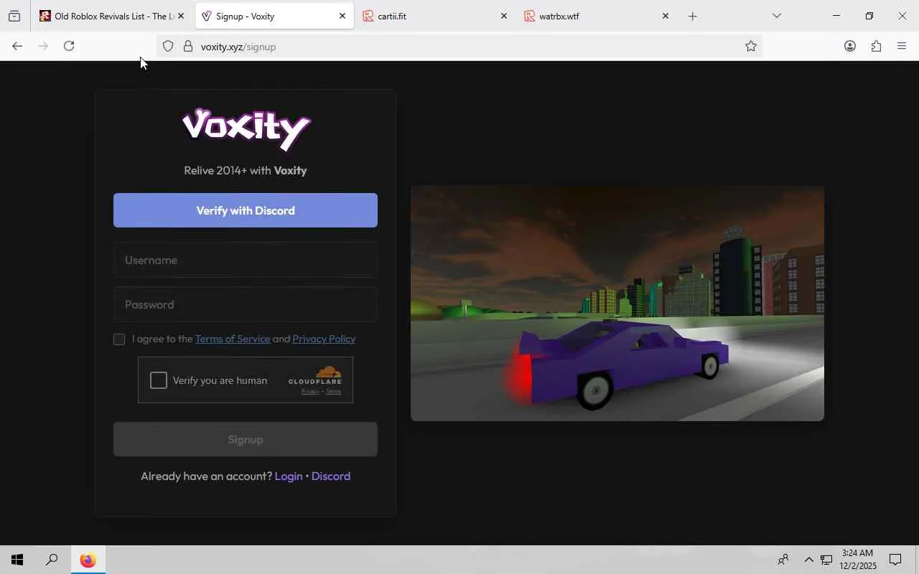Open the taskbar clock and date
This screenshot has height=574, width=919.
(858, 560)
